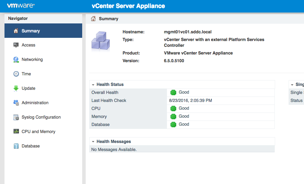Screen dimensions: 304x184
Task: Open the Administration navigator item
Action: (43, 103)
